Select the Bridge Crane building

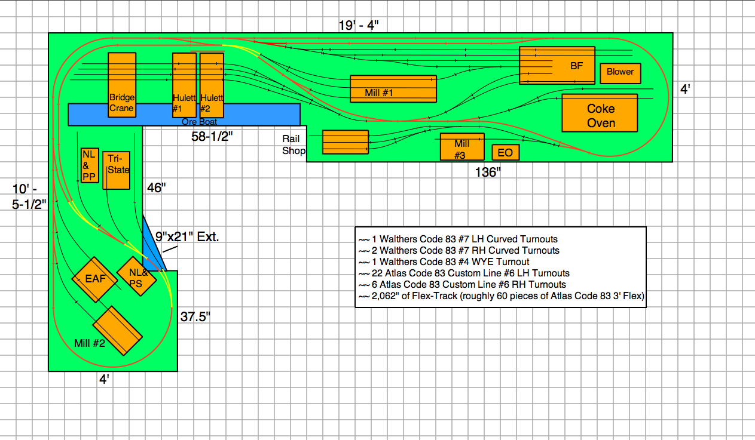pos(122,85)
